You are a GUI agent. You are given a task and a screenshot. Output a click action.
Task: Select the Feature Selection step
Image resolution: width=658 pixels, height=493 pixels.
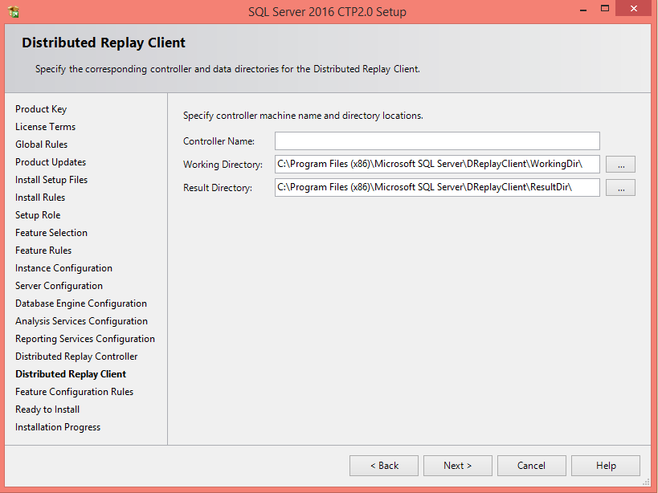coord(51,233)
